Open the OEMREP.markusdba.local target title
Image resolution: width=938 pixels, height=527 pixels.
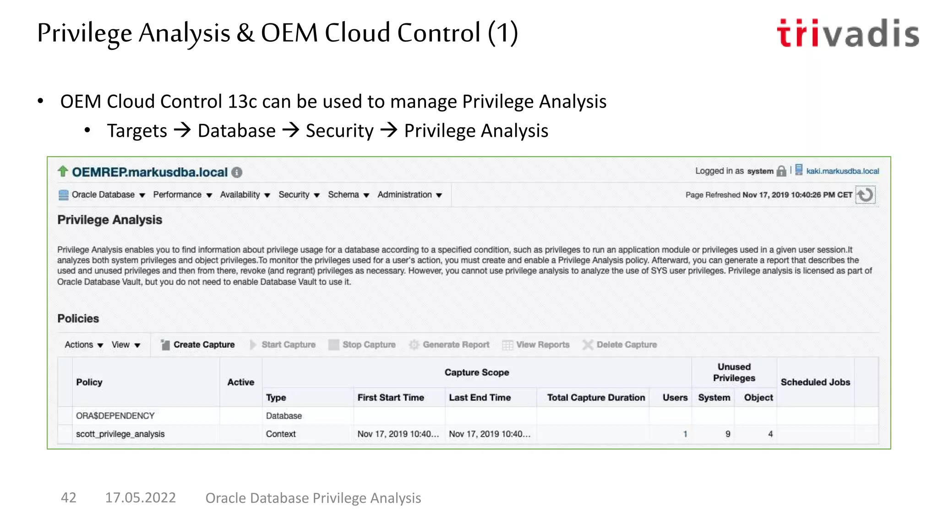tap(150, 172)
